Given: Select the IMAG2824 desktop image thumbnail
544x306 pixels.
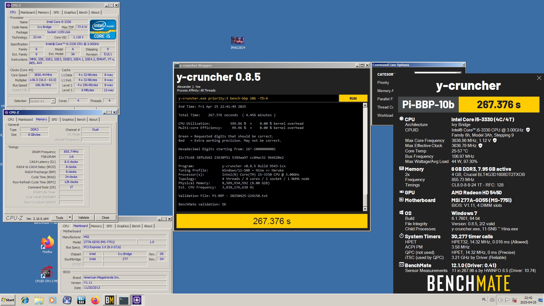Looking at the screenshot, I should click(238, 43).
